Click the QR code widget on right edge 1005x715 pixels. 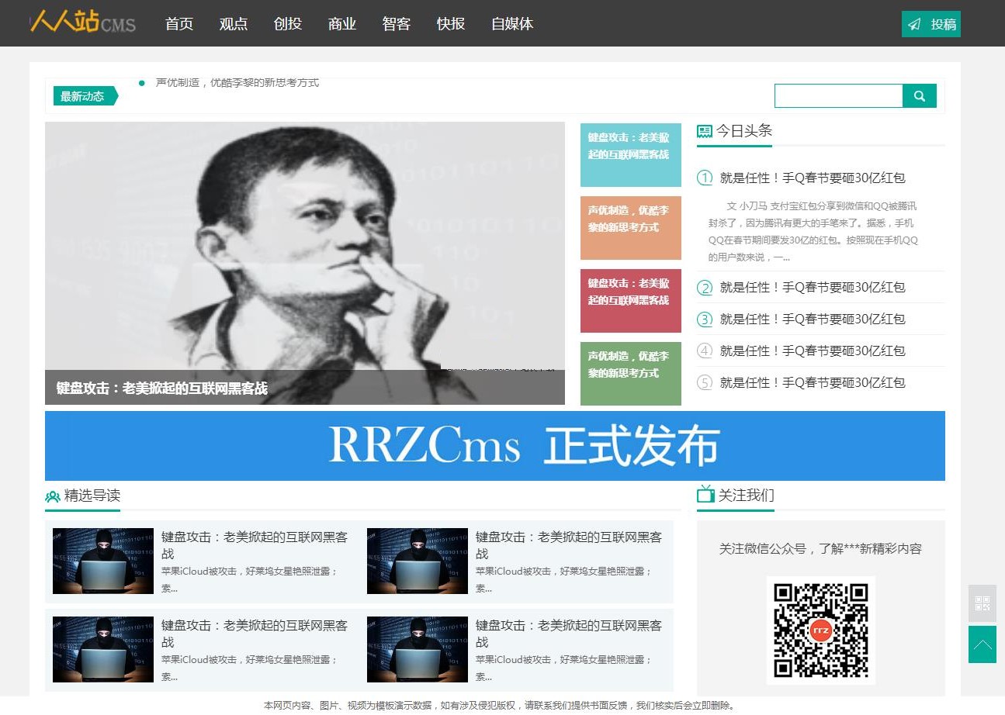[x=982, y=603]
